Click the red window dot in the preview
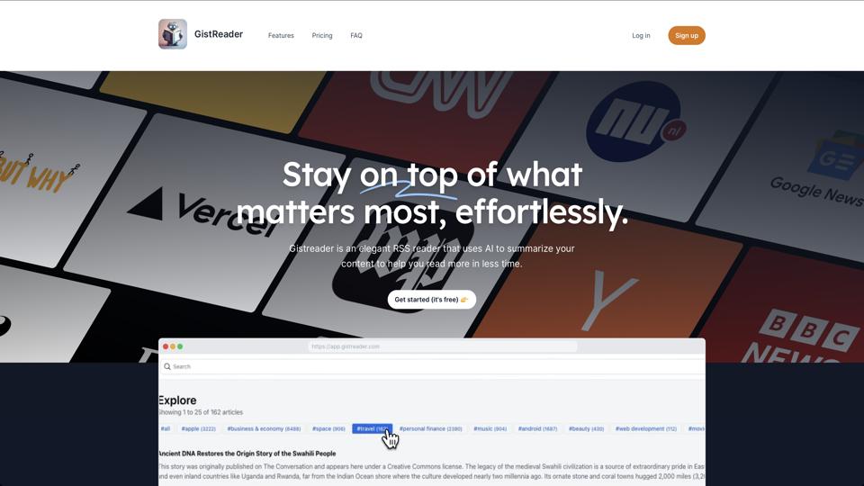The width and height of the screenshot is (864, 486). coord(166,346)
